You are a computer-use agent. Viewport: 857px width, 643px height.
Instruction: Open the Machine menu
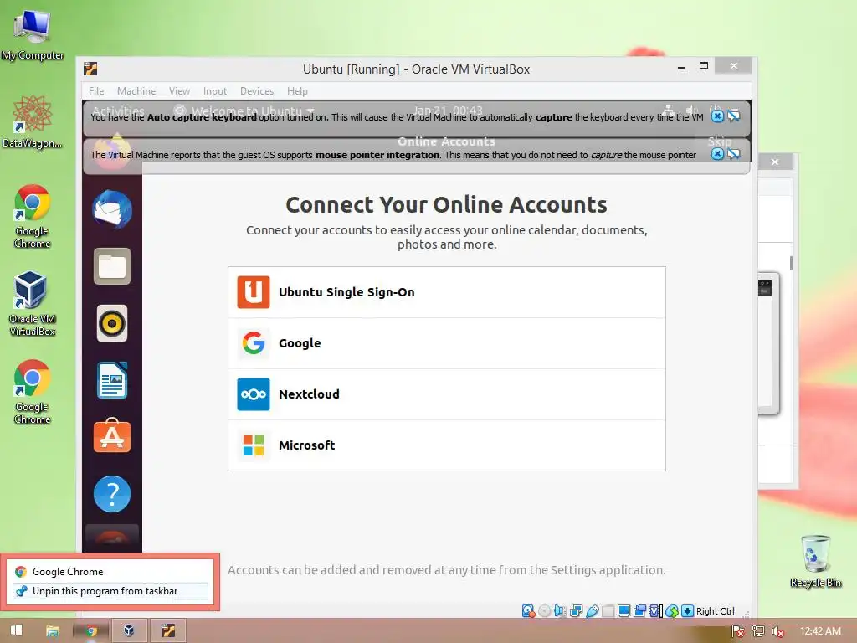(x=136, y=91)
